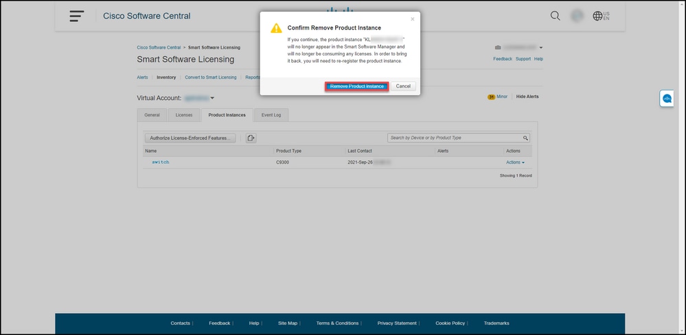The image size is (686, 335).
Task: Switch to the Licenses tab
Action: click(184, 115)
